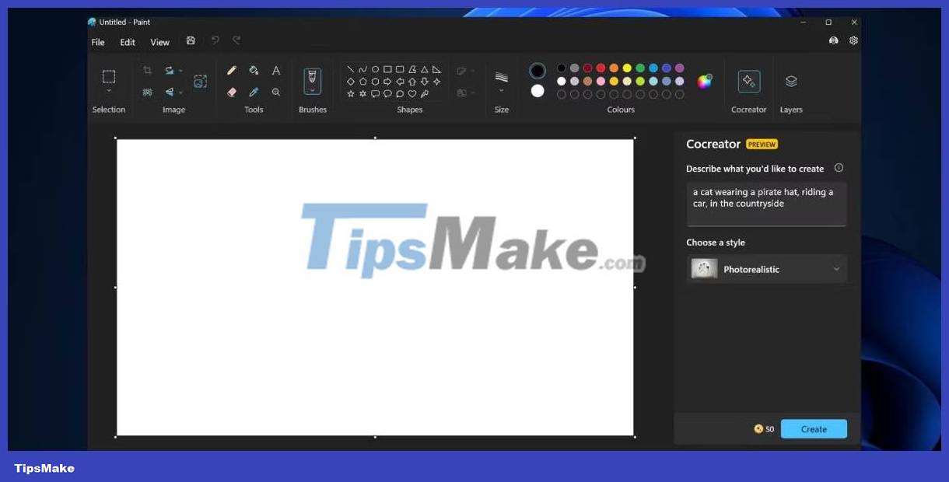The image size is (949, 482).
Task: Activate the Brushes tool
Action: [313, 80]
